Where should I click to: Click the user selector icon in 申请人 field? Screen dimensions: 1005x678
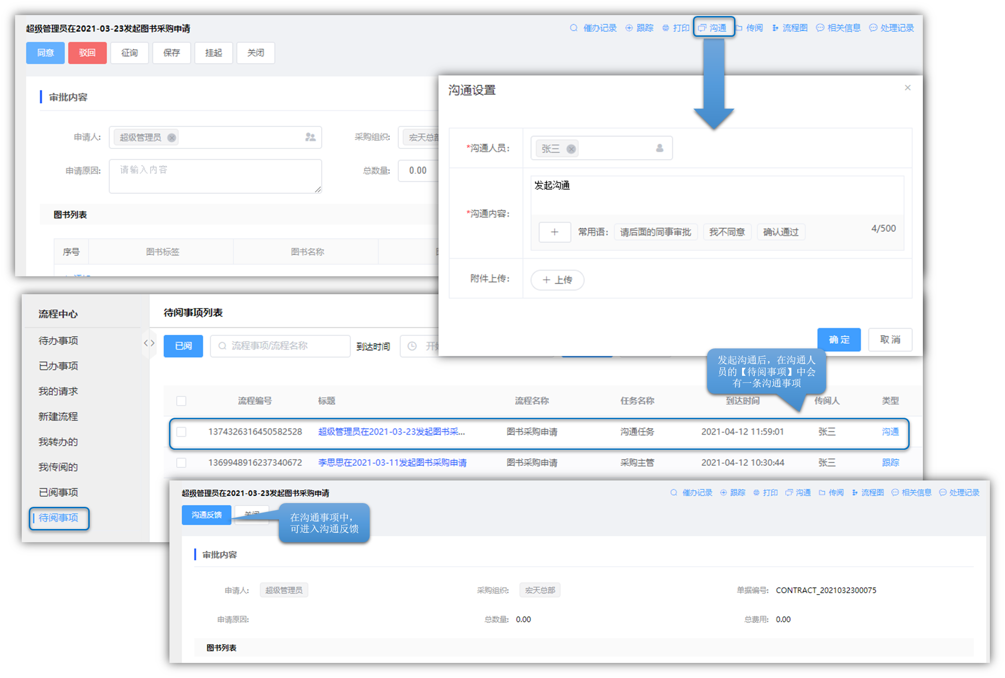(x=310, y=137)
